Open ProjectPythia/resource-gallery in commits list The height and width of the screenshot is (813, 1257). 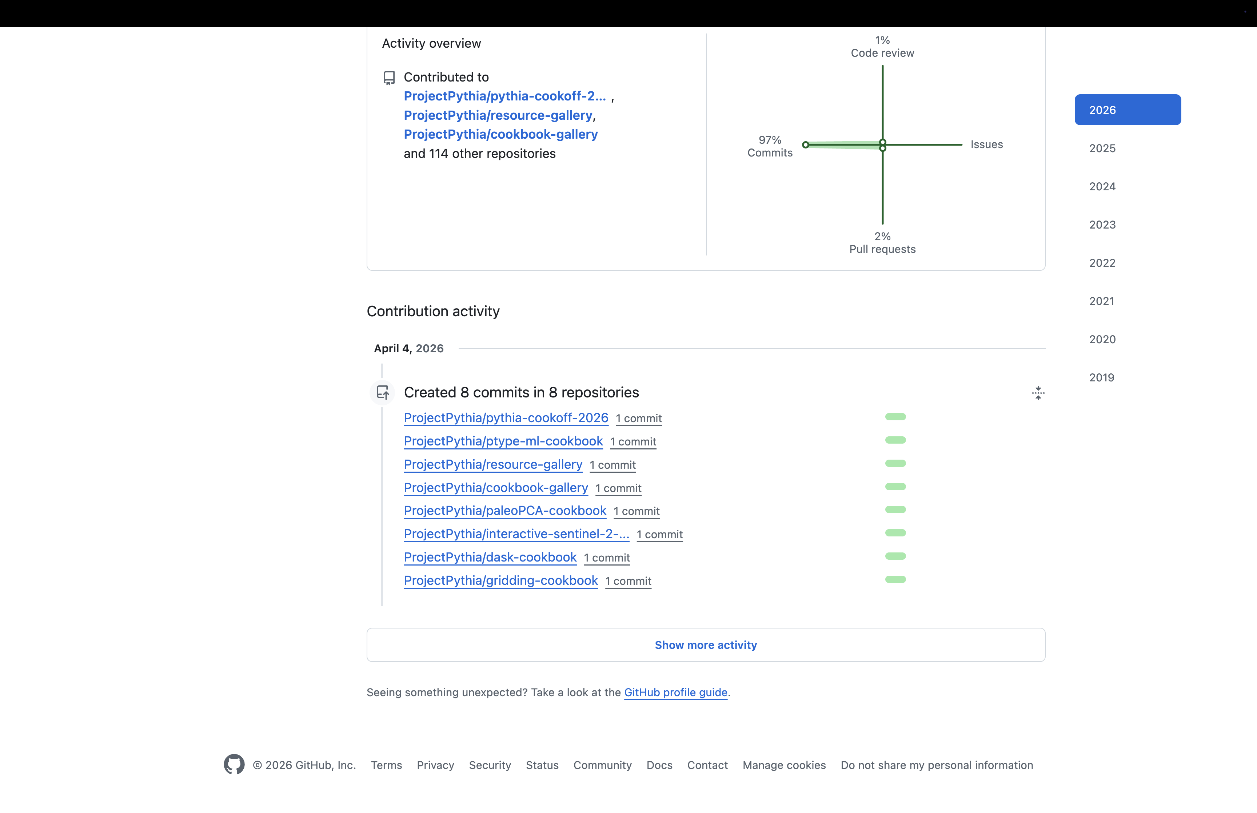(493, 464)
